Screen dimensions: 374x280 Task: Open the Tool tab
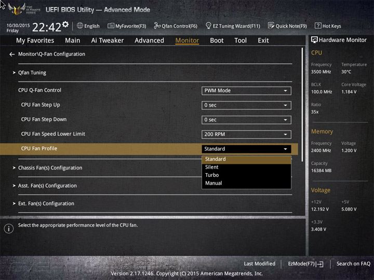pos(241,40)
